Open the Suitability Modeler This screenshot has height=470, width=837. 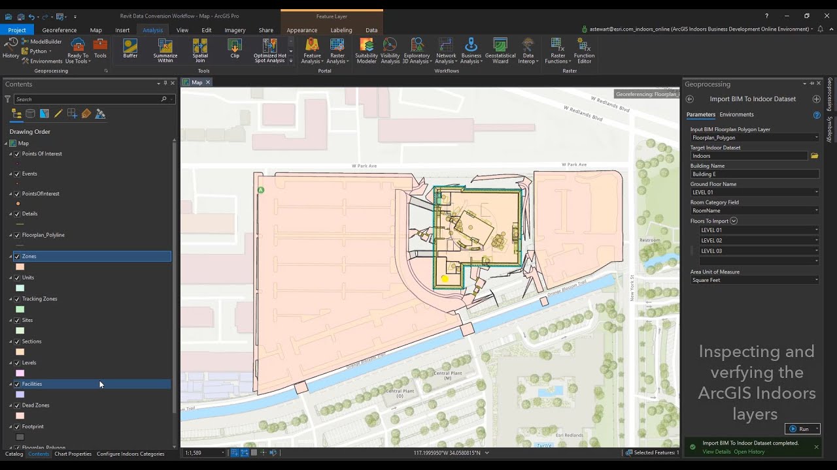366,50
